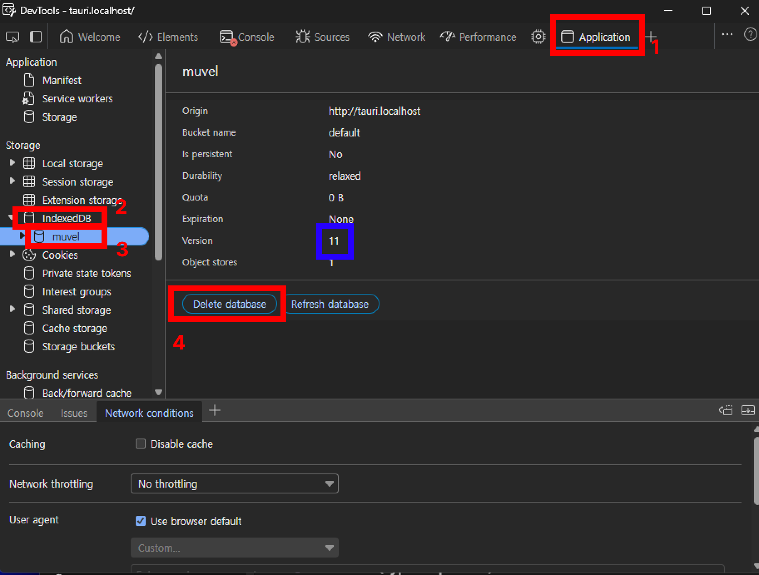This screenshot has width=759, height=575.
Task: Expand the Cookies tree node
Action: coord(12,254)
